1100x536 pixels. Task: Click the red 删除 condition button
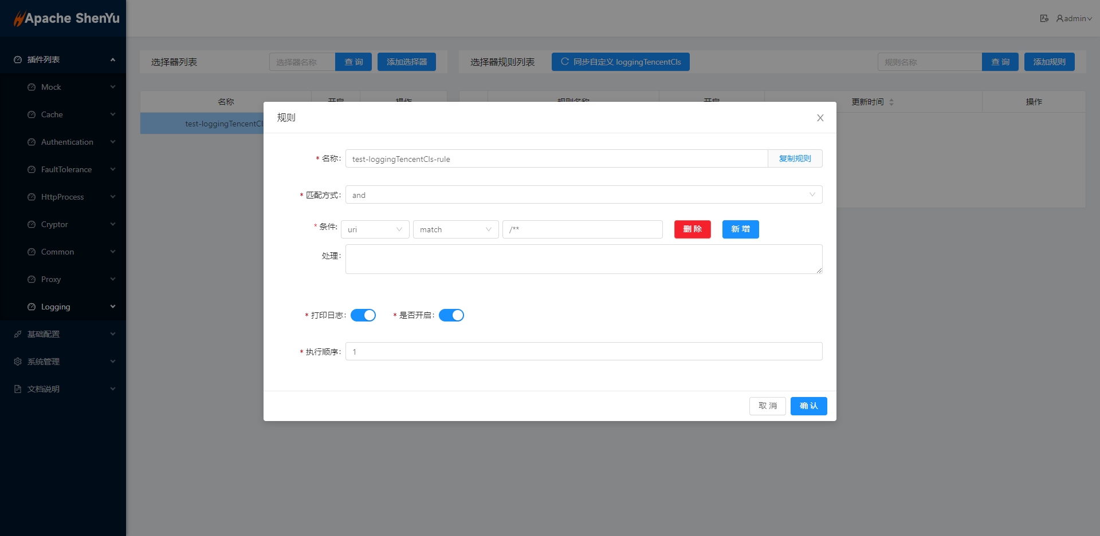pyautogui.click(x=692, y=229)
